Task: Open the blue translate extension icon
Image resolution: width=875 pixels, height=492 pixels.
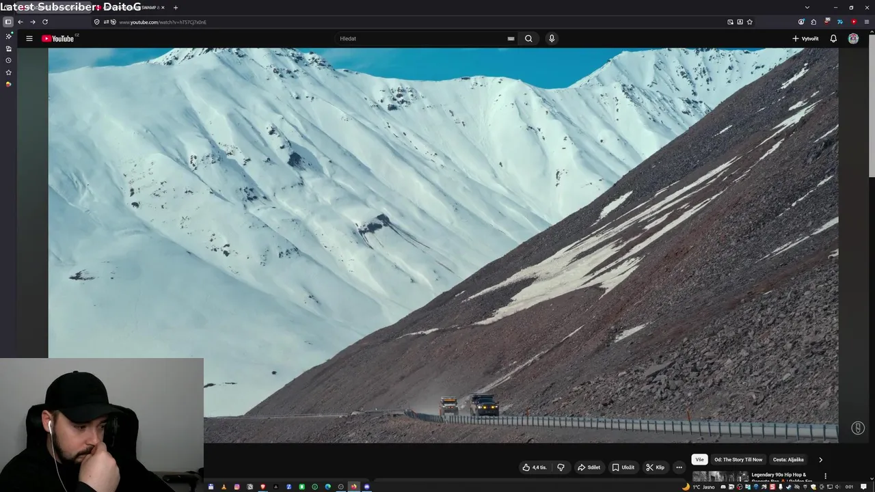Action: pos(840,22)
